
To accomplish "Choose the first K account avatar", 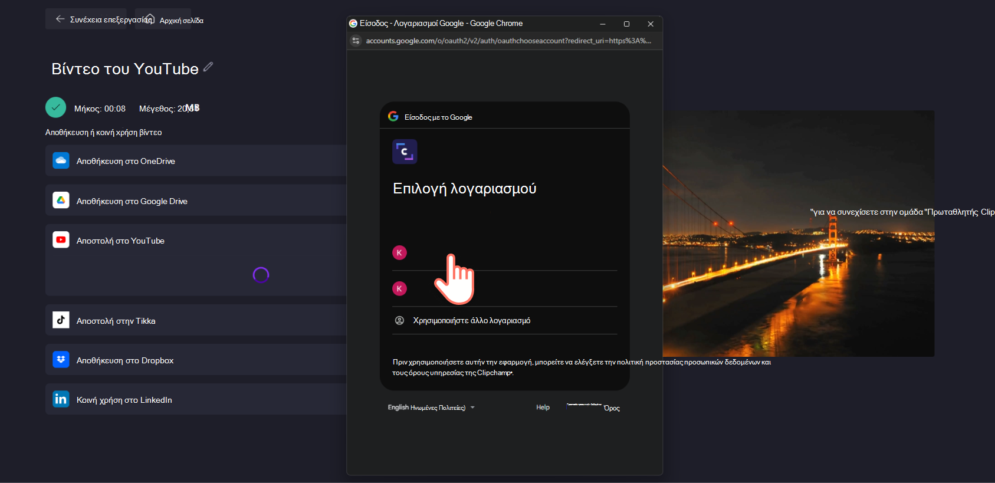I will pos(399,252).
